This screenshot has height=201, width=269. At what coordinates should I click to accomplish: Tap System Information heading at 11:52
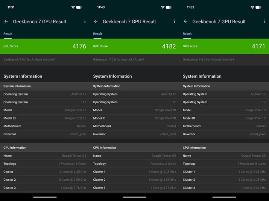[202, 76]
